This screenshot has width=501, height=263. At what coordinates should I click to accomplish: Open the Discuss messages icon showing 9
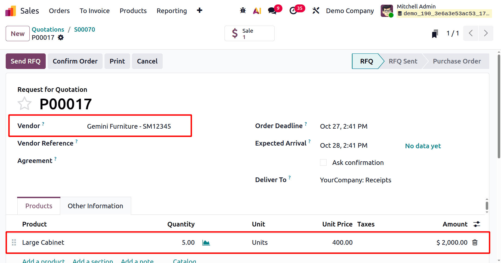(x=272, y=11)
